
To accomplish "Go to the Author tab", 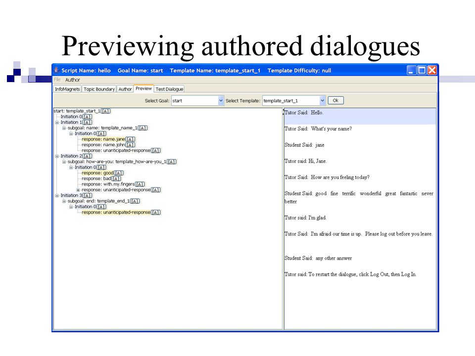I will (125, 89).
